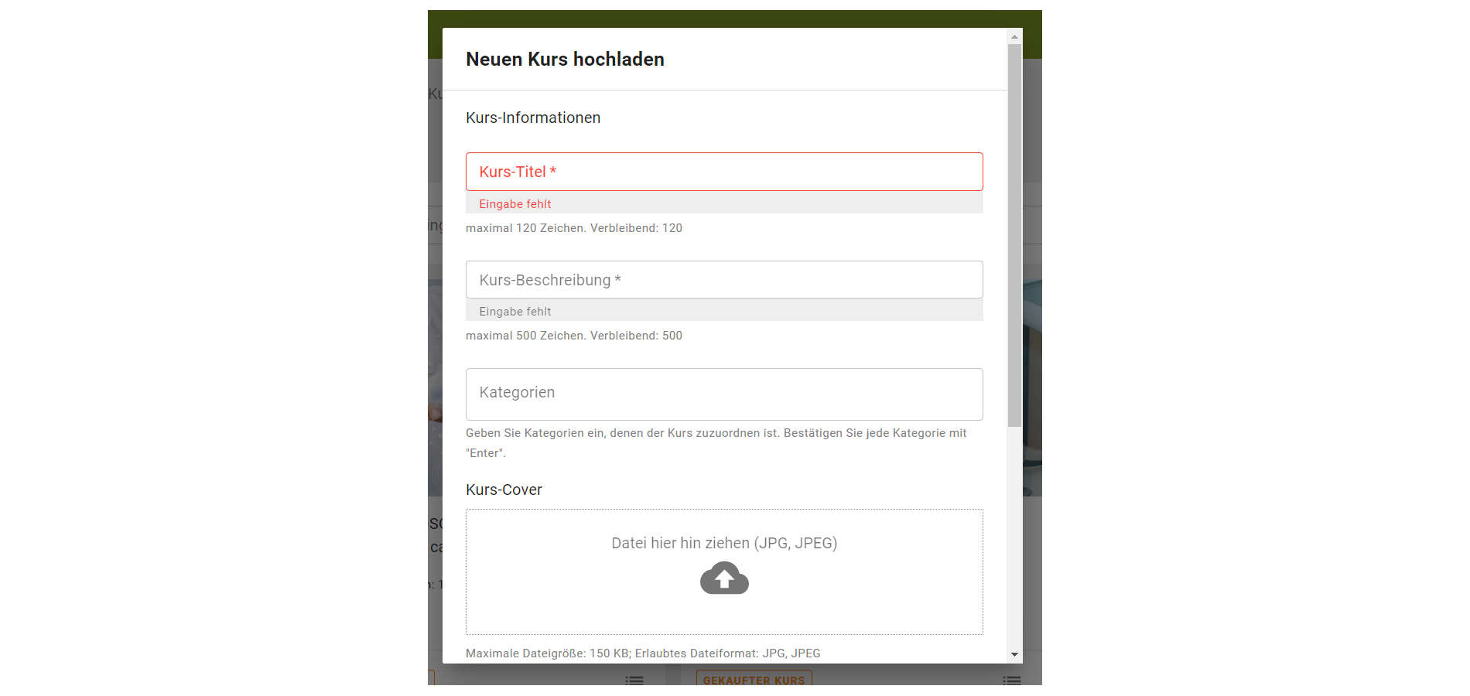
Task: Open list menu icon left of GEKAUFTER KURS
Action: pos(634,680)
